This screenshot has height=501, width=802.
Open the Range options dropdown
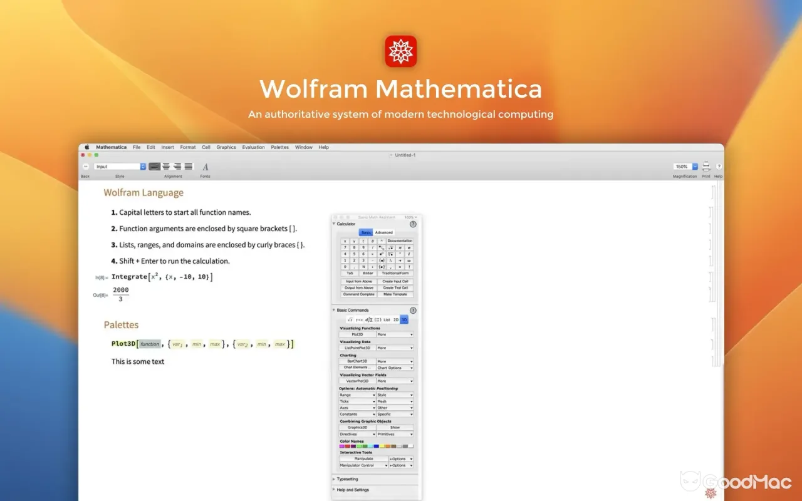(357, 395)
